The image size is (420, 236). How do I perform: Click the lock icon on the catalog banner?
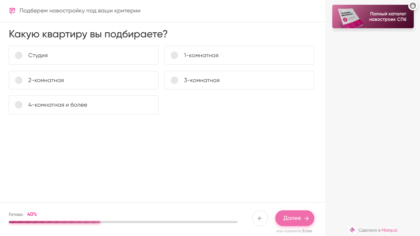pyautogui.click(x=412, y=6)
